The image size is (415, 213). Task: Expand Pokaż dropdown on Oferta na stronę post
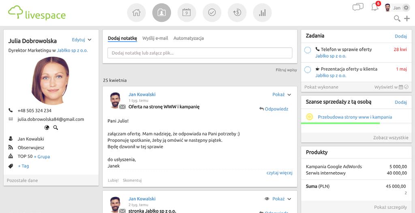[x=289, y=95]
